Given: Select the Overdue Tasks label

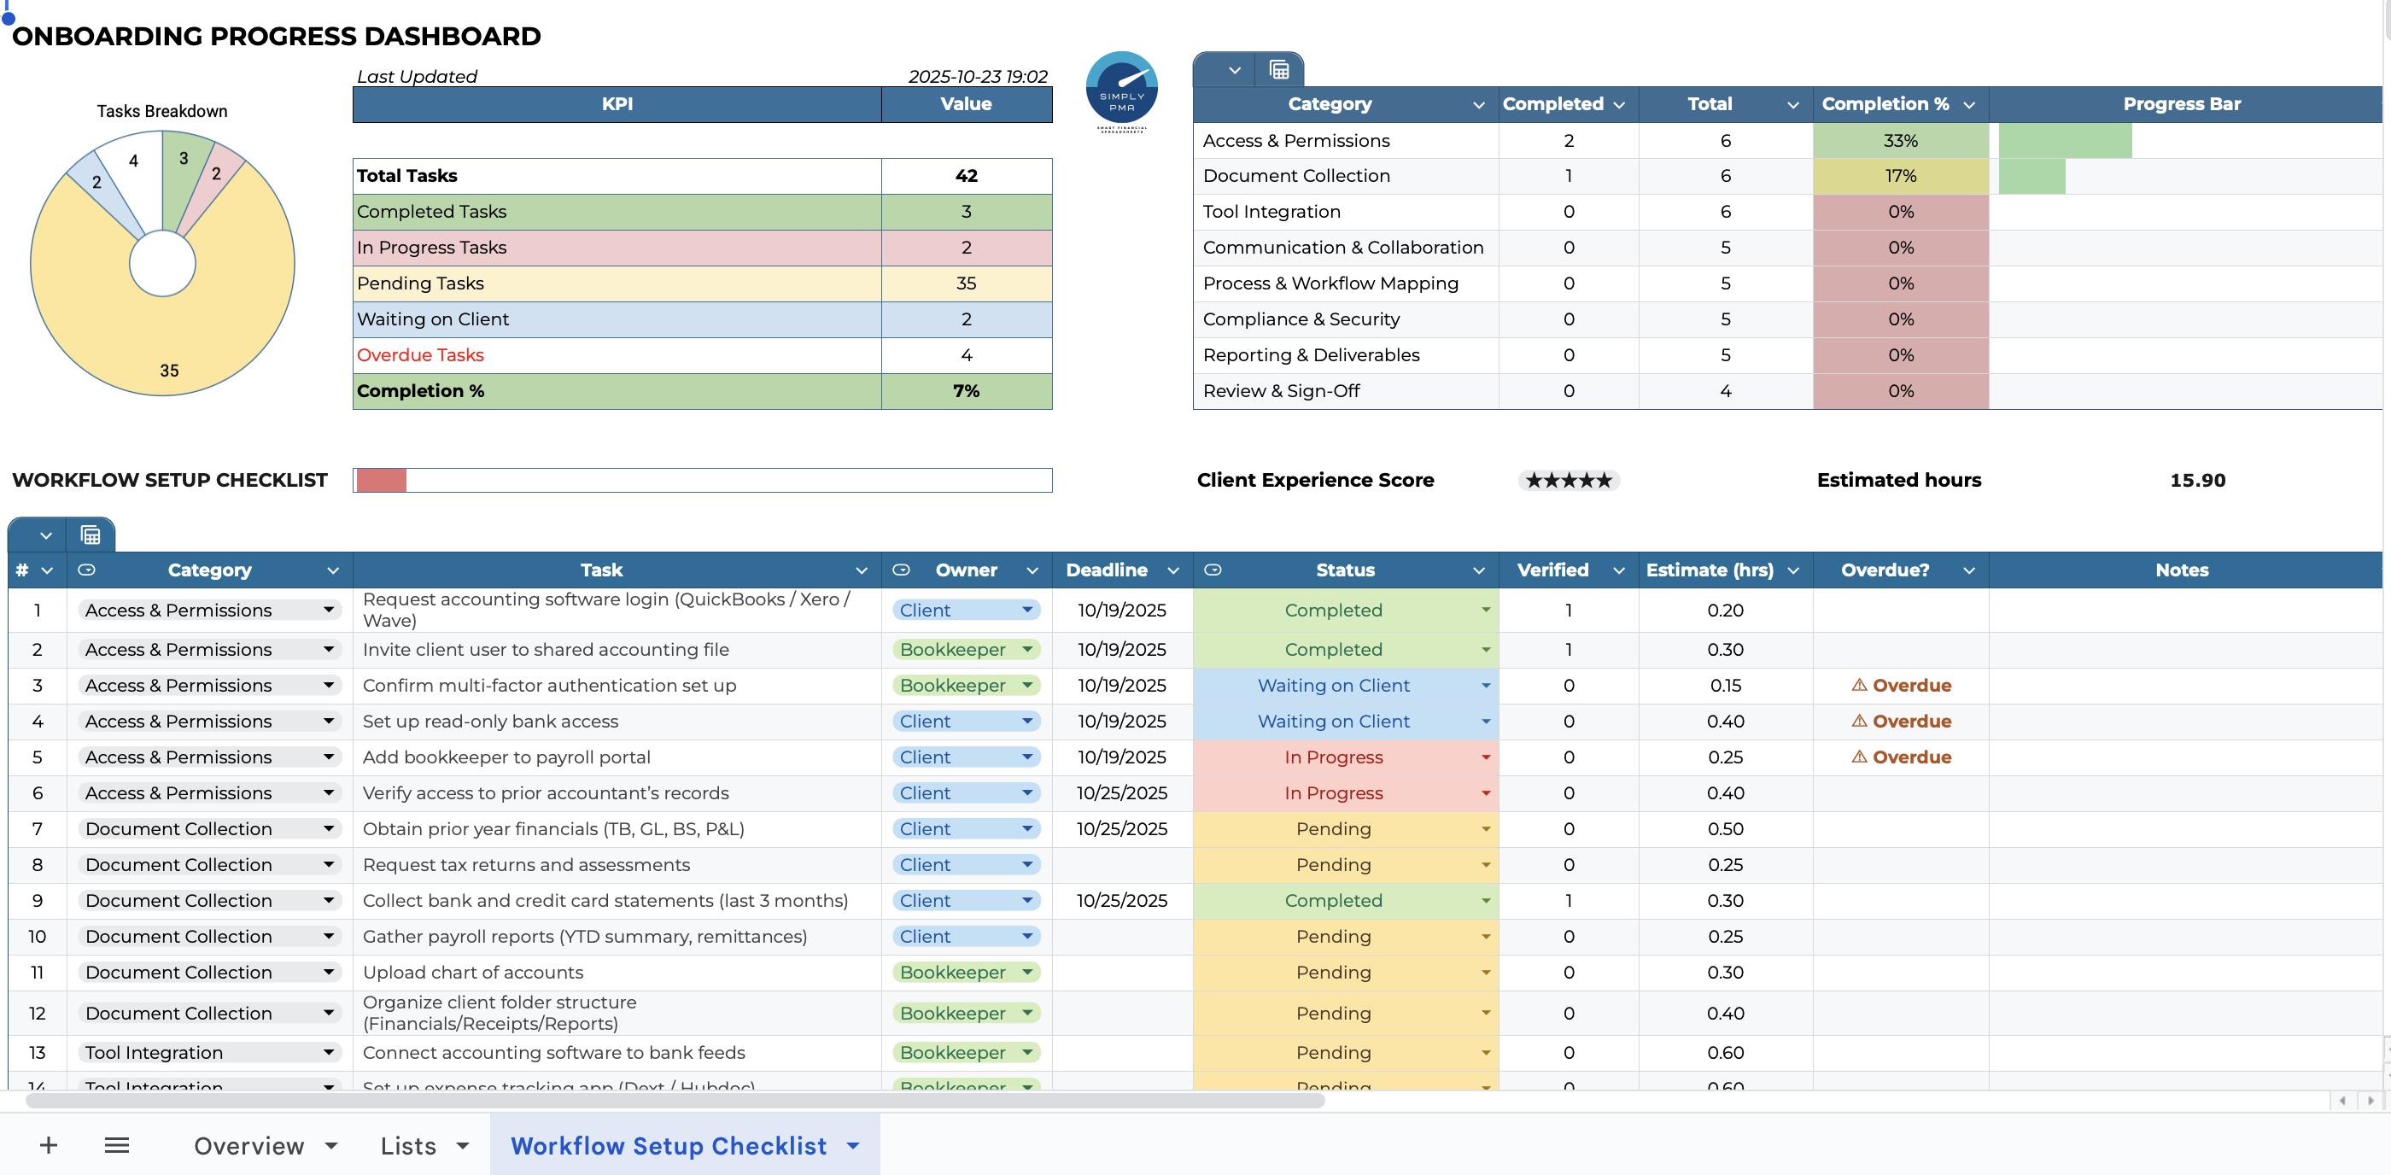Looking at the screenshot, I should coord(420,355).
